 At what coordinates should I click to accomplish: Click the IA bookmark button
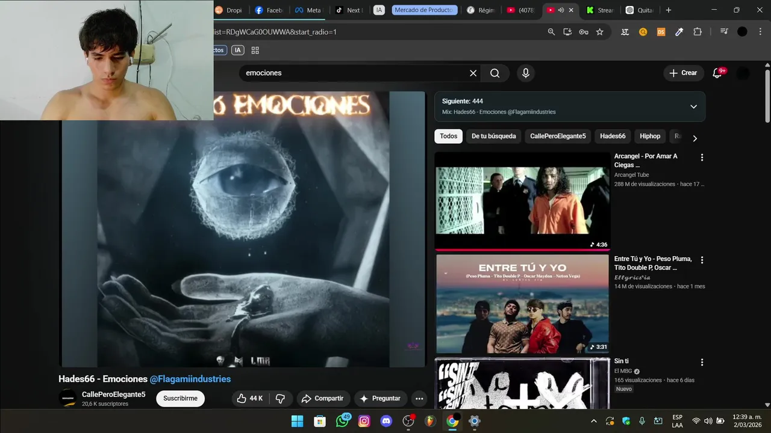238,51
